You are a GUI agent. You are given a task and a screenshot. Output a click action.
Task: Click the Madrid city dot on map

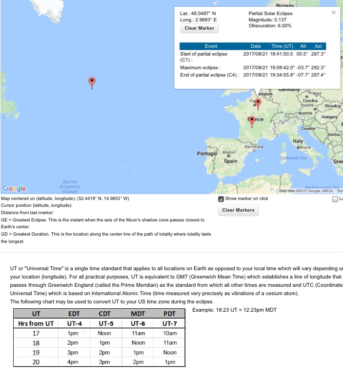point(228,156)
